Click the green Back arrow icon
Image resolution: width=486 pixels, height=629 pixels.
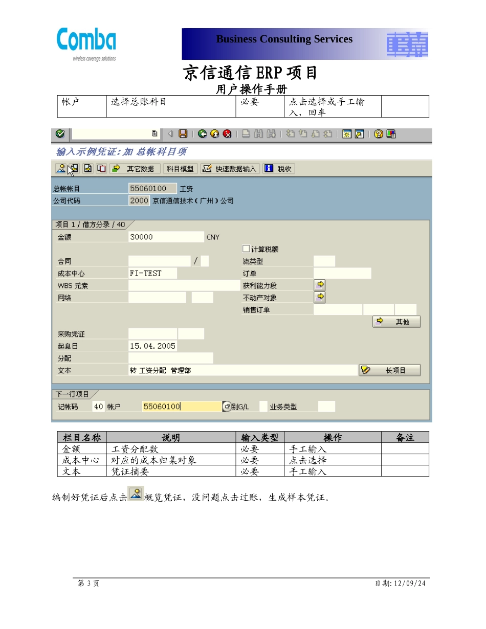203,134
